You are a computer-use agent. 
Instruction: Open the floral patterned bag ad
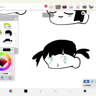pyautogui.click(x=84, y=6)
